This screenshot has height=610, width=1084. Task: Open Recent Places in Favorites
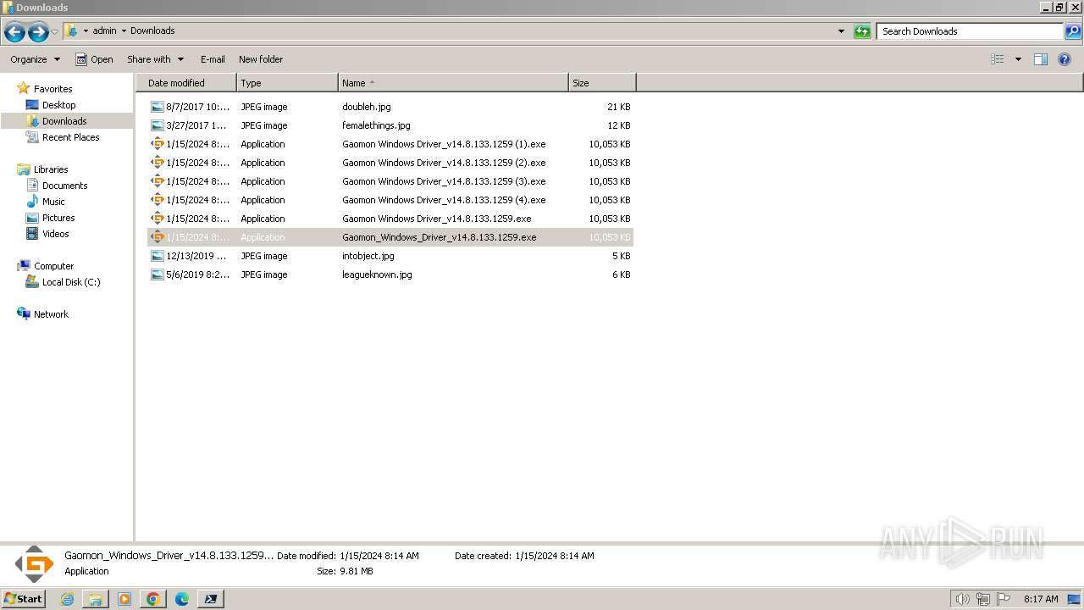click(x=70, y=137)
